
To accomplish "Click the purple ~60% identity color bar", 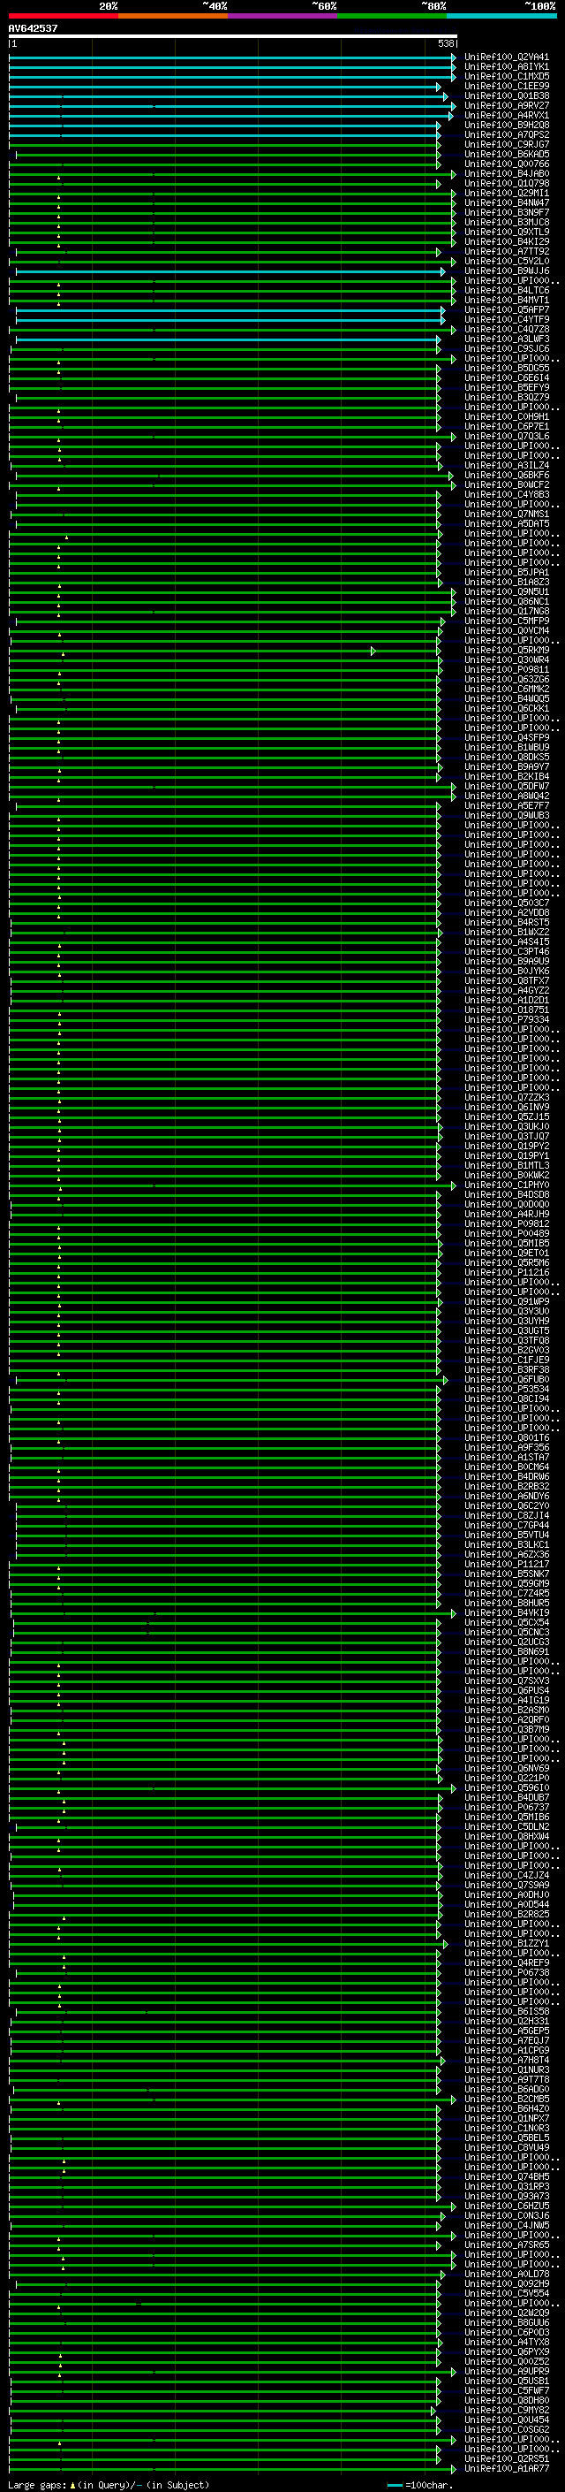I will pyautogui.click(x=283, y=16).
